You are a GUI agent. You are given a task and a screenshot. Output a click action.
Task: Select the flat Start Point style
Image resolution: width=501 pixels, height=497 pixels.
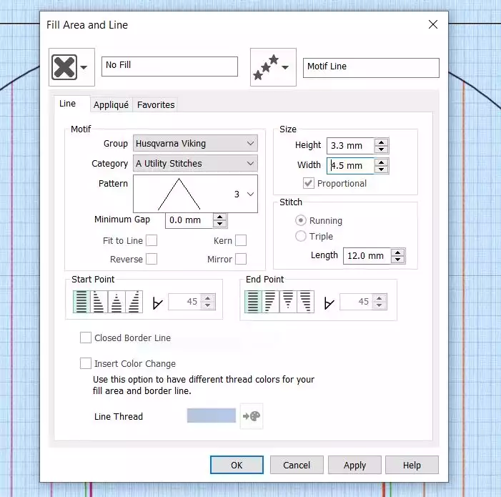click(81, 302)
